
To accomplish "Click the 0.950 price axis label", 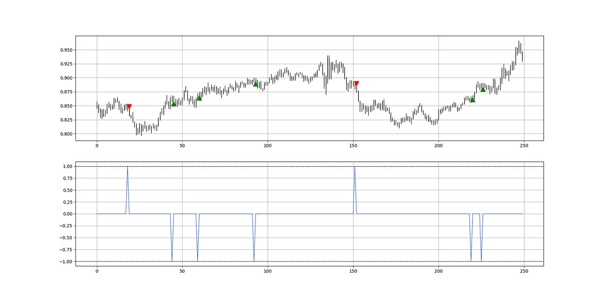I will (66, 50).
